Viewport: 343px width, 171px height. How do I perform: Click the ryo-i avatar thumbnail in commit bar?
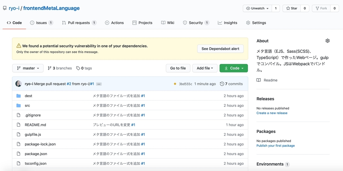click(19, 84)
